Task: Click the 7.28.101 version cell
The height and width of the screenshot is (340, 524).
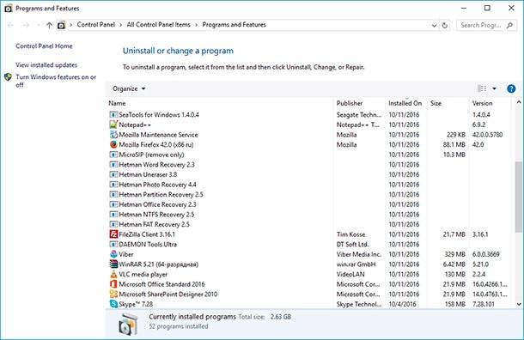Action: [x=484, y=304]
